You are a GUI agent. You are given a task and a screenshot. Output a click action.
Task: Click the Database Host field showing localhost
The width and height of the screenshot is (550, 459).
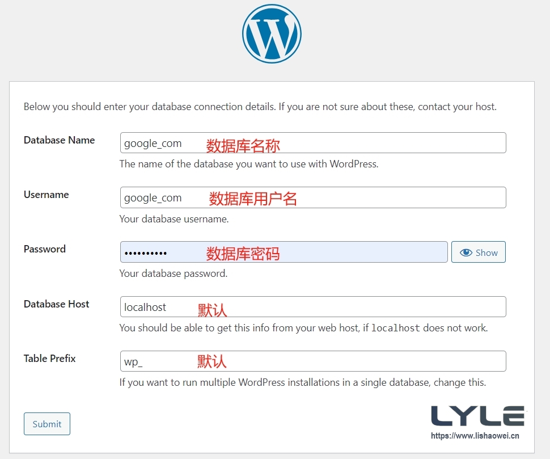313,306
